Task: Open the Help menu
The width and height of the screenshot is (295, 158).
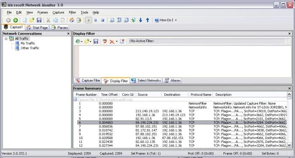Action: pyautogui.click(x=96, y=12)
